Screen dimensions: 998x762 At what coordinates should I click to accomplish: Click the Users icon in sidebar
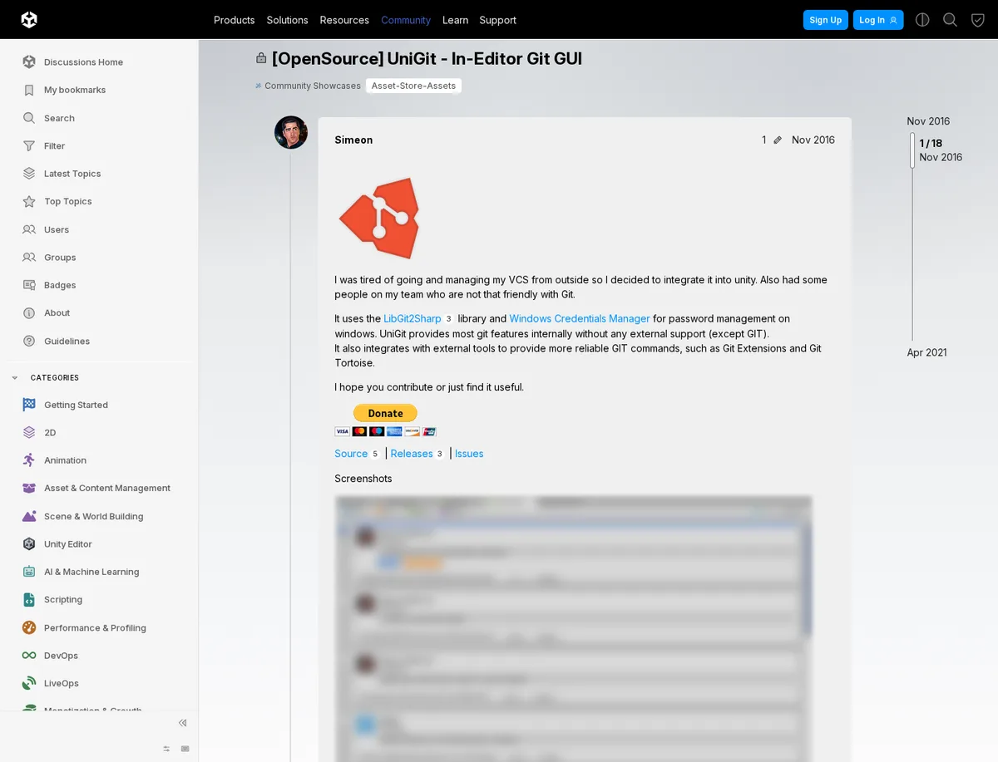coord(29,229)
